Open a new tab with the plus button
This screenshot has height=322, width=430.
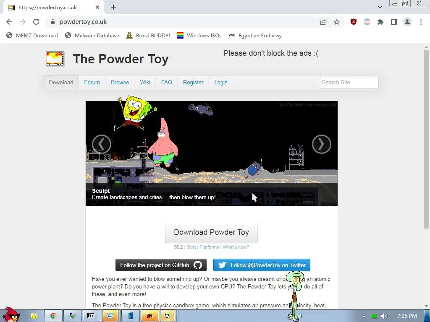113,8
